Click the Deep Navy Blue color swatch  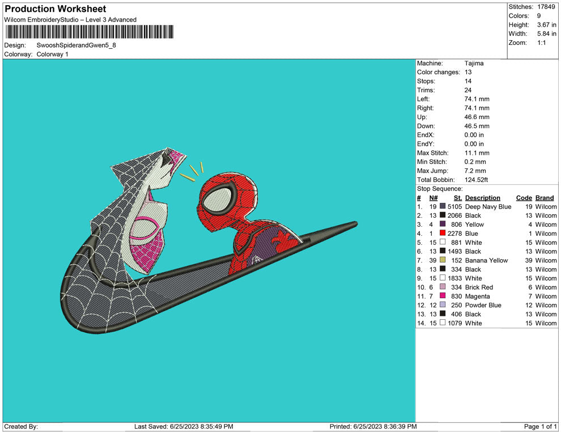pos(443,207)
